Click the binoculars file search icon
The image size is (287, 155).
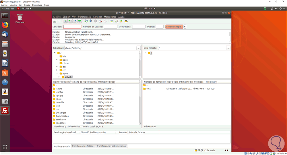point(126,21)
